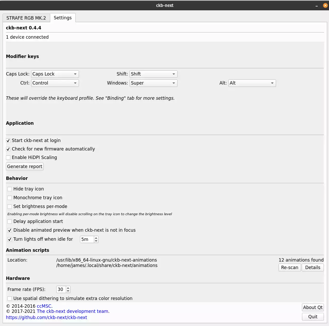Minimize the ckb-next window

coord(317,5)
